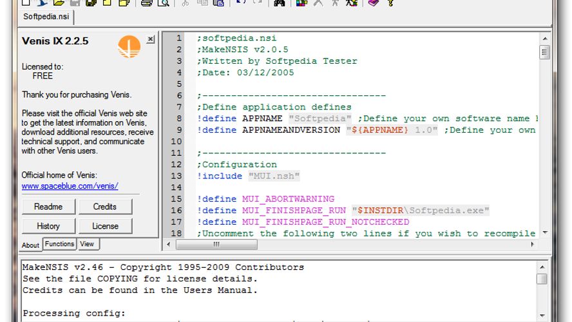
Task: Open the help book icon
Action: coord(373,3)
